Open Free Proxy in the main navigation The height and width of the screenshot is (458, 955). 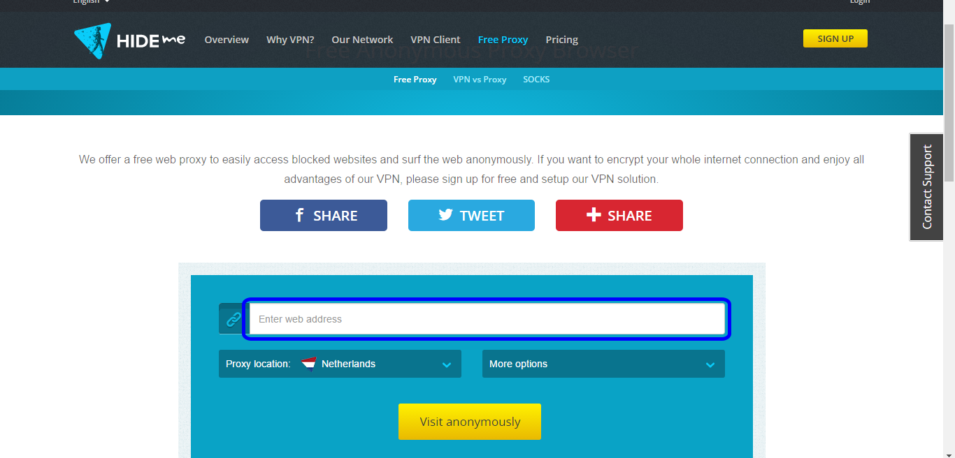(x=503, y=40)
